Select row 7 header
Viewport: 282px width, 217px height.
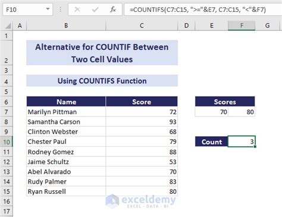coord(7,112)
